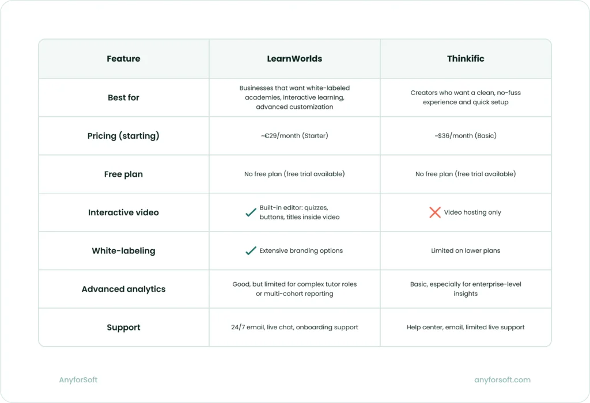Select the Free plan row label
This screenshot has height=403, width=590.
[123, 174]
